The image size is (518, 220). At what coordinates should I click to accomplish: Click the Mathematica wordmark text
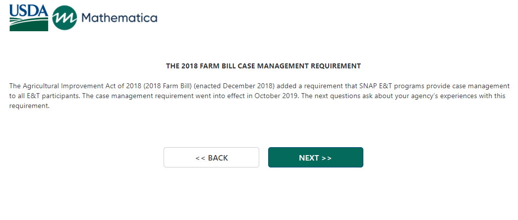119,18
